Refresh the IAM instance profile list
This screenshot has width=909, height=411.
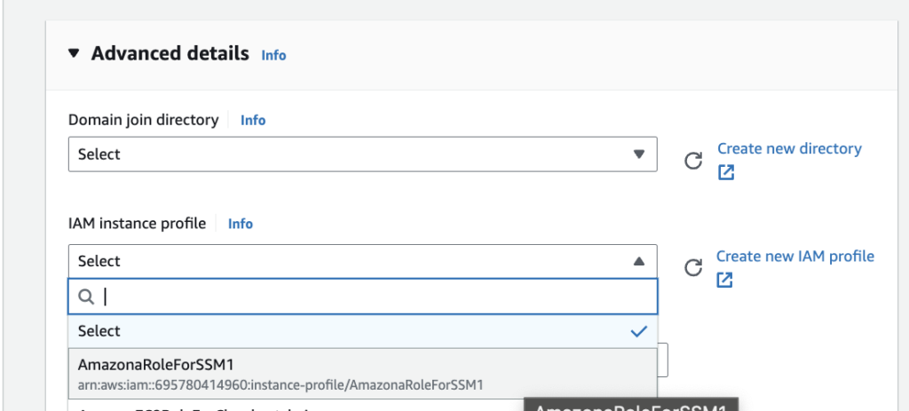pyautogui.click(x=693, y=268)
